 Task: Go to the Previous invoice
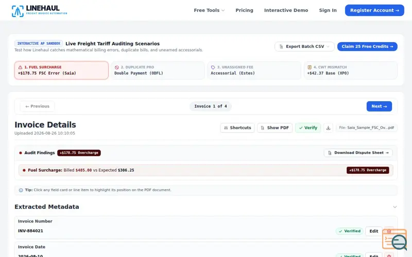37,106
